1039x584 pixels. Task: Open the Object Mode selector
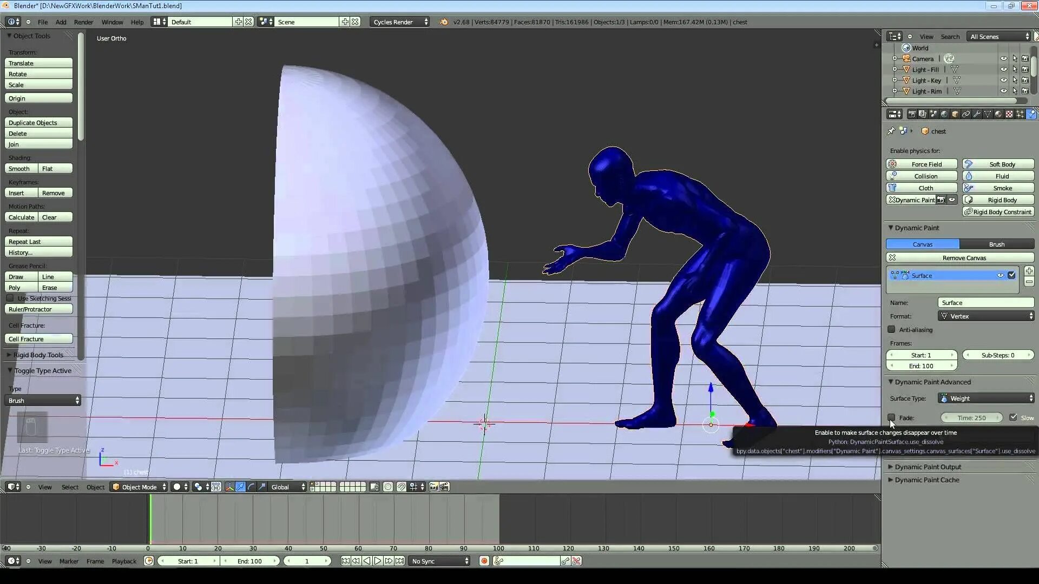[139, 487]
